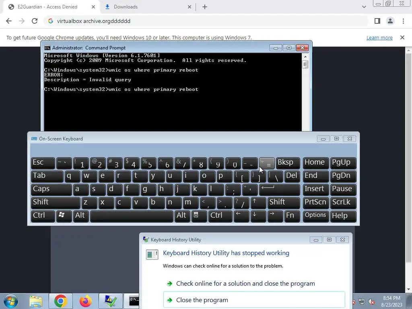412x309 pixels.
Task: Click Keyboard History Utility title icon
Action: tap(146, 240)
